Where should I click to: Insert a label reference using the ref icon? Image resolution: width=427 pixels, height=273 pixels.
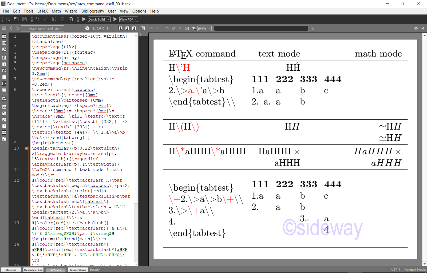click(x=4, y=43)
